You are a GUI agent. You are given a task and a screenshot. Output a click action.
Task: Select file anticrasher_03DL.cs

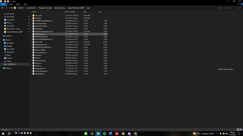[70, 26]
